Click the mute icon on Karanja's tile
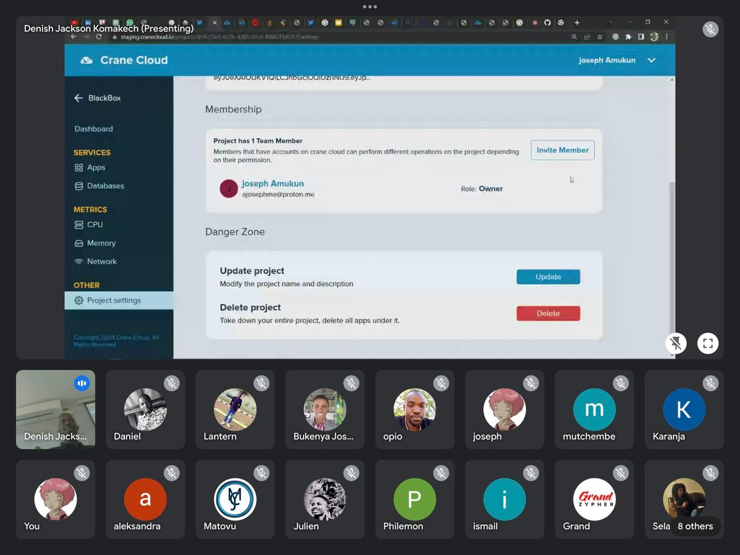Image resolution: width=740 pixels, height=555 pixels. 710,384
